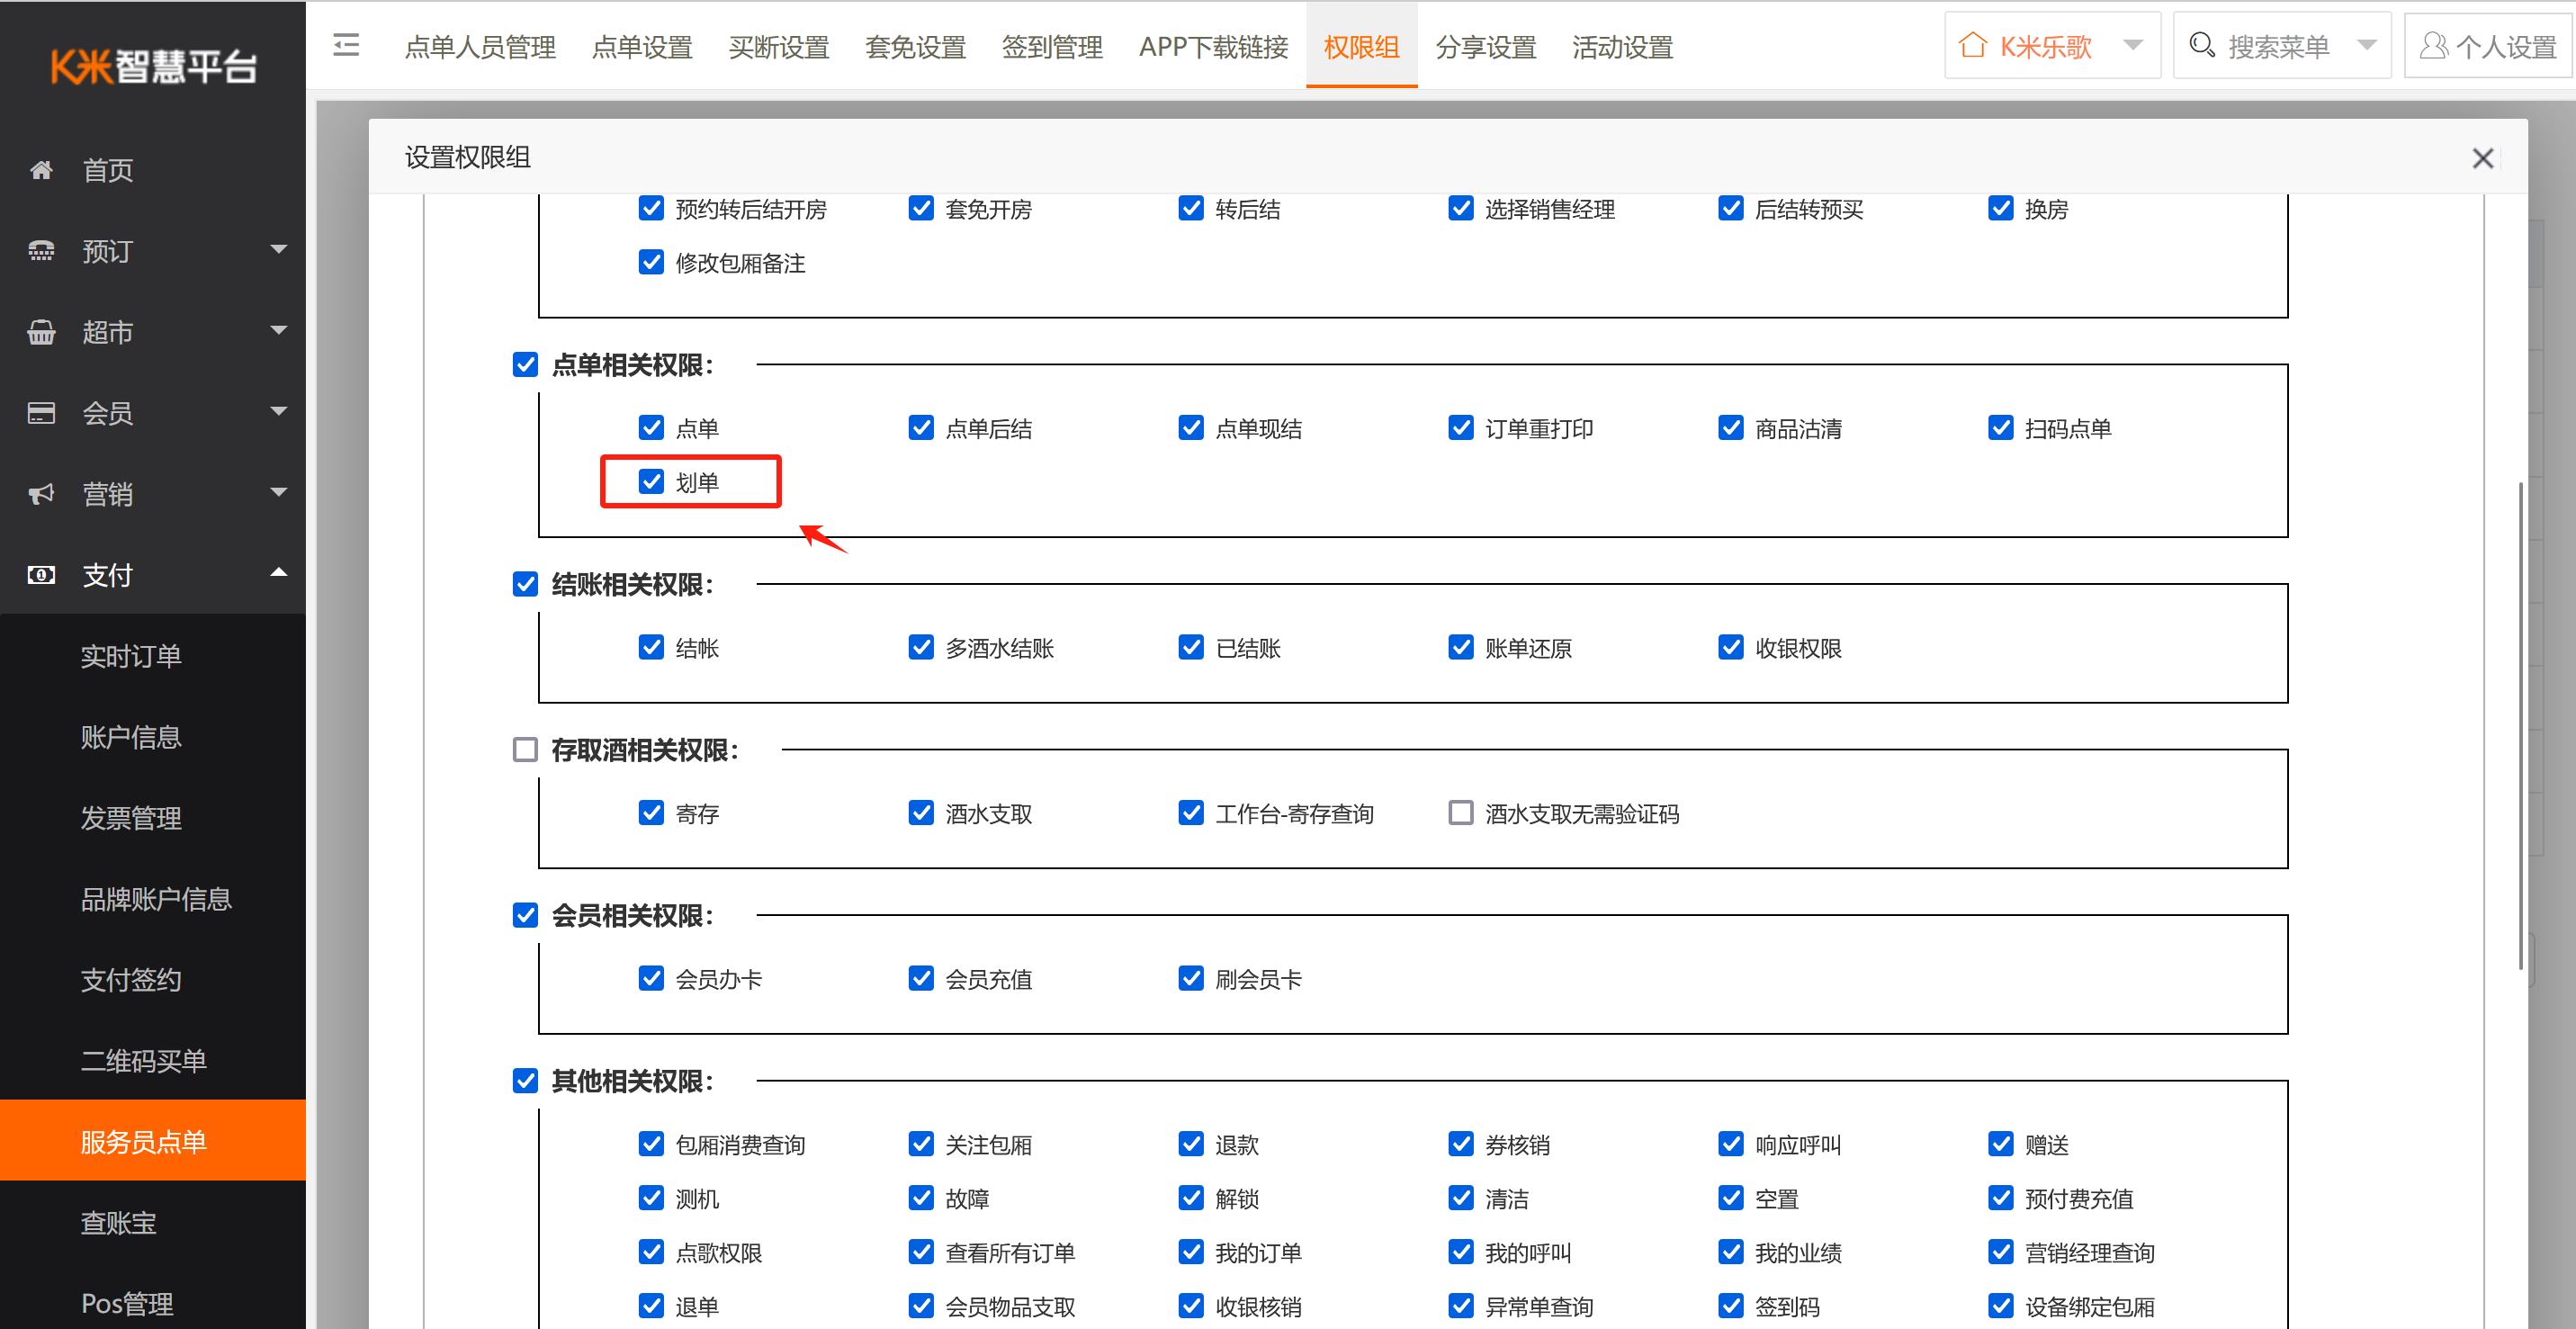
Task: Click the 会员 card icon
Action: (x=41, y=413)
